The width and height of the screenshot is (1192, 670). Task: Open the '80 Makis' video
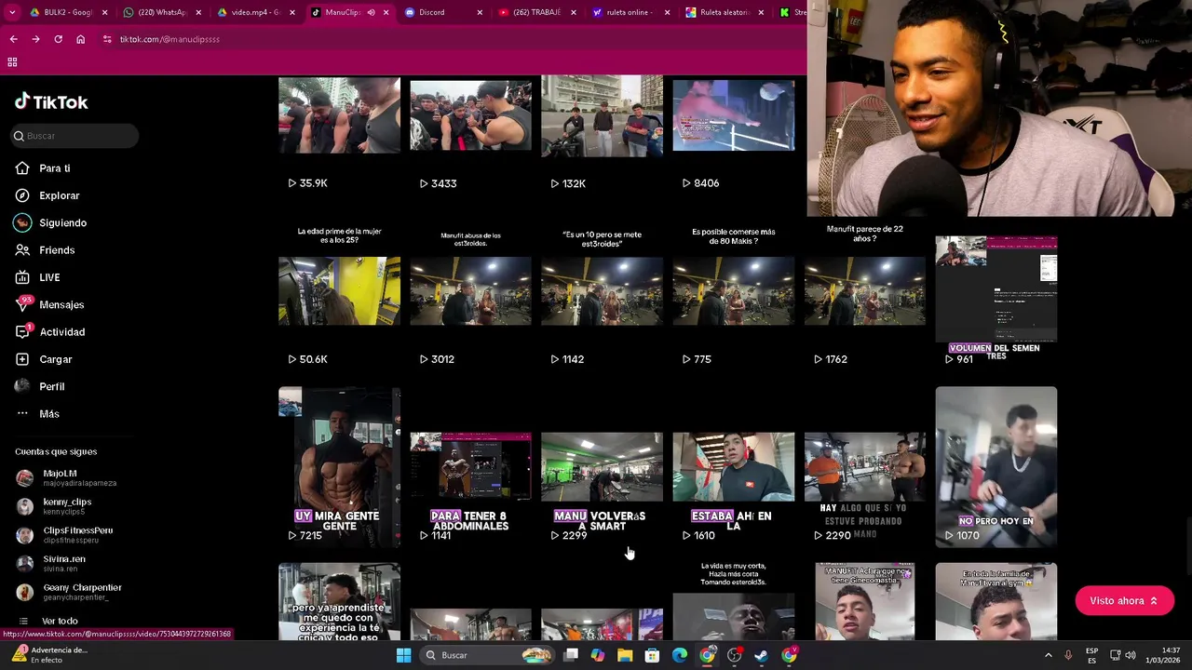pos(733,290)
